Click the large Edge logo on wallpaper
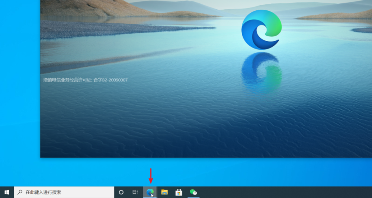 pos(262,30)
